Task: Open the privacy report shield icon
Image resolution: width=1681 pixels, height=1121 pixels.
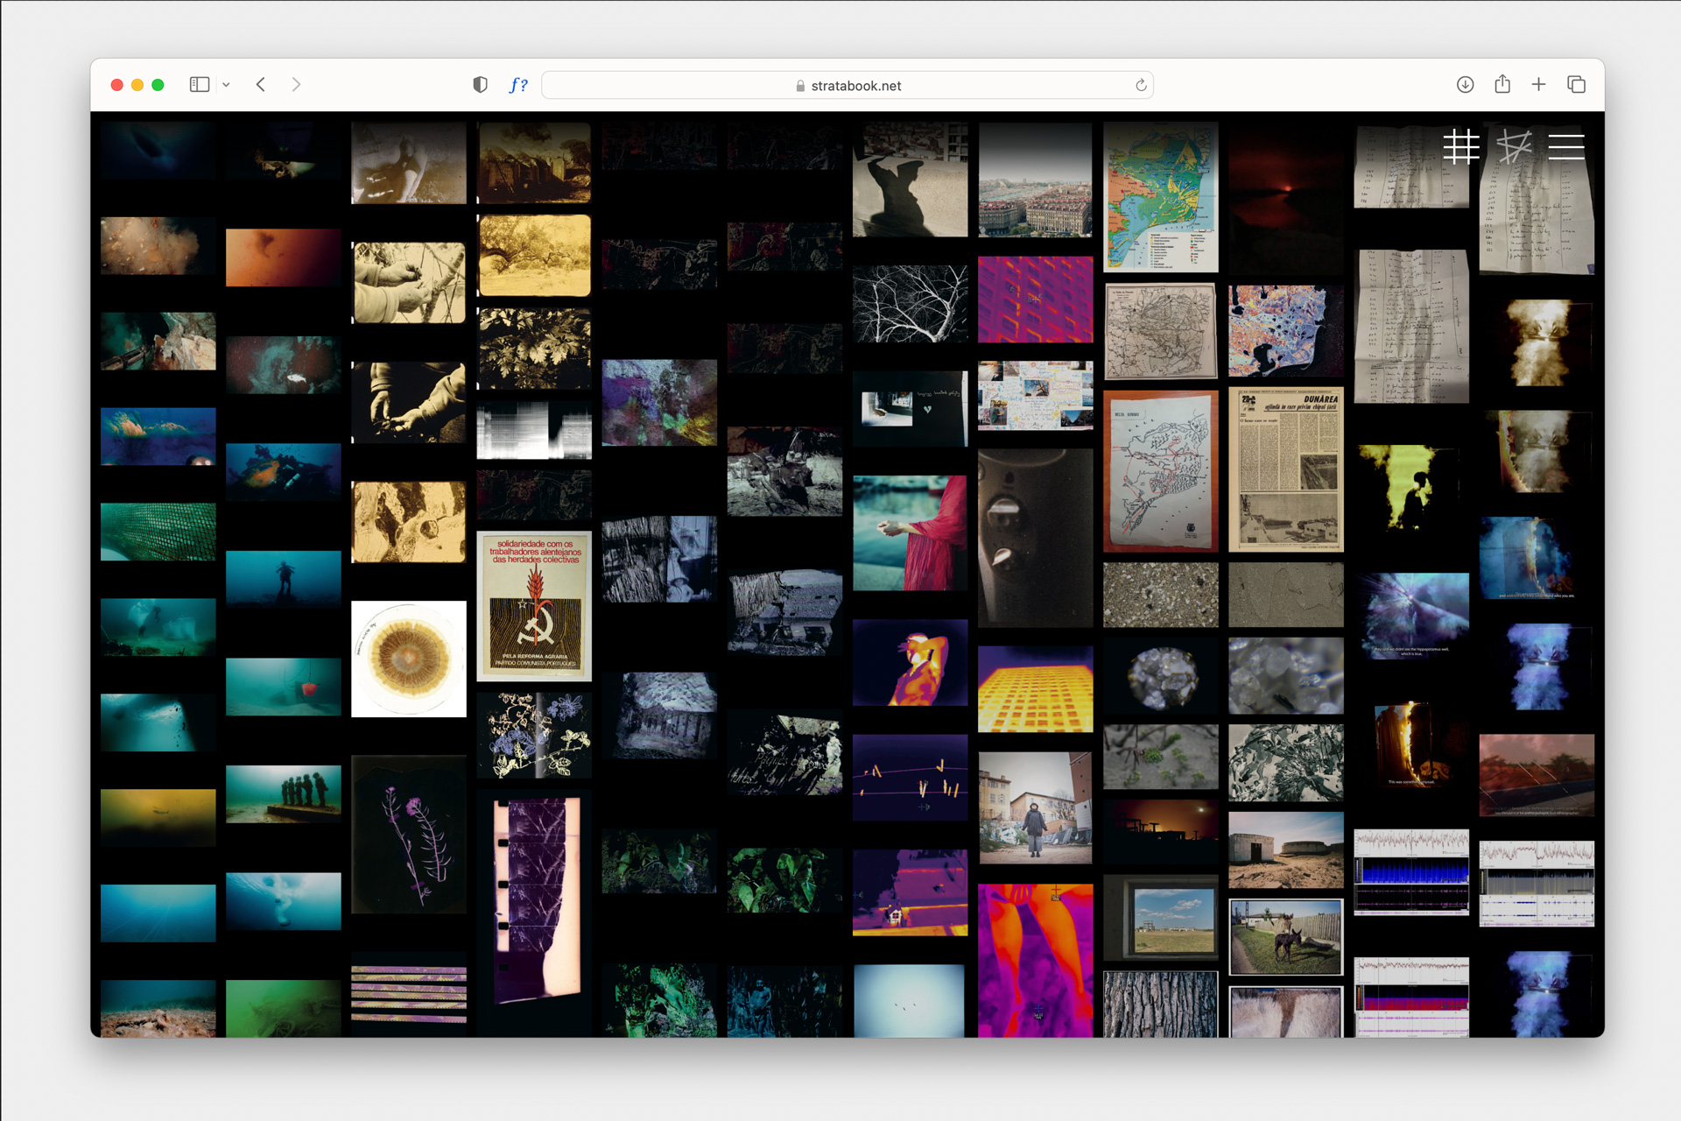Action: point(480,85)
